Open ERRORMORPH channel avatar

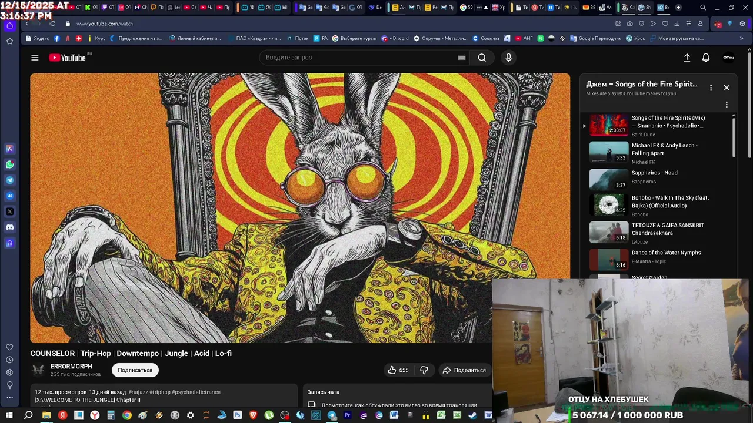pyautogui.click(x=38, y=370)
